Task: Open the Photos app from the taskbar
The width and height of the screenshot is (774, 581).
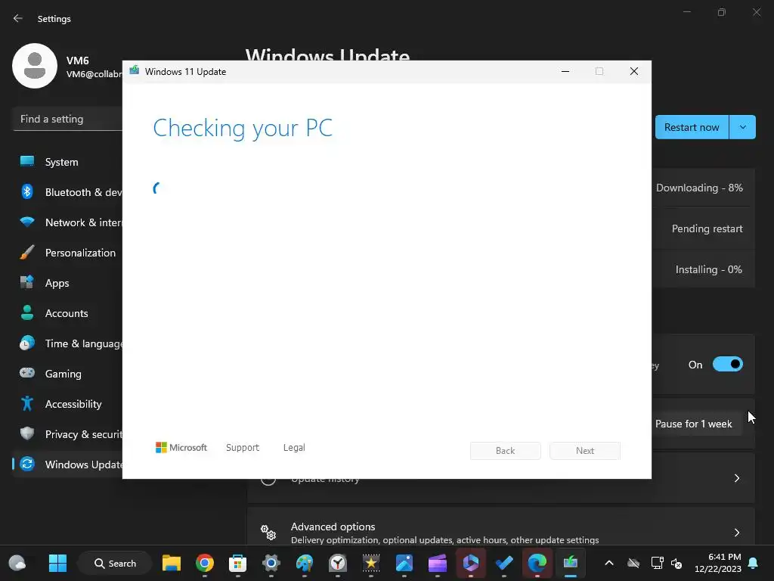Action: pos(404,563)
